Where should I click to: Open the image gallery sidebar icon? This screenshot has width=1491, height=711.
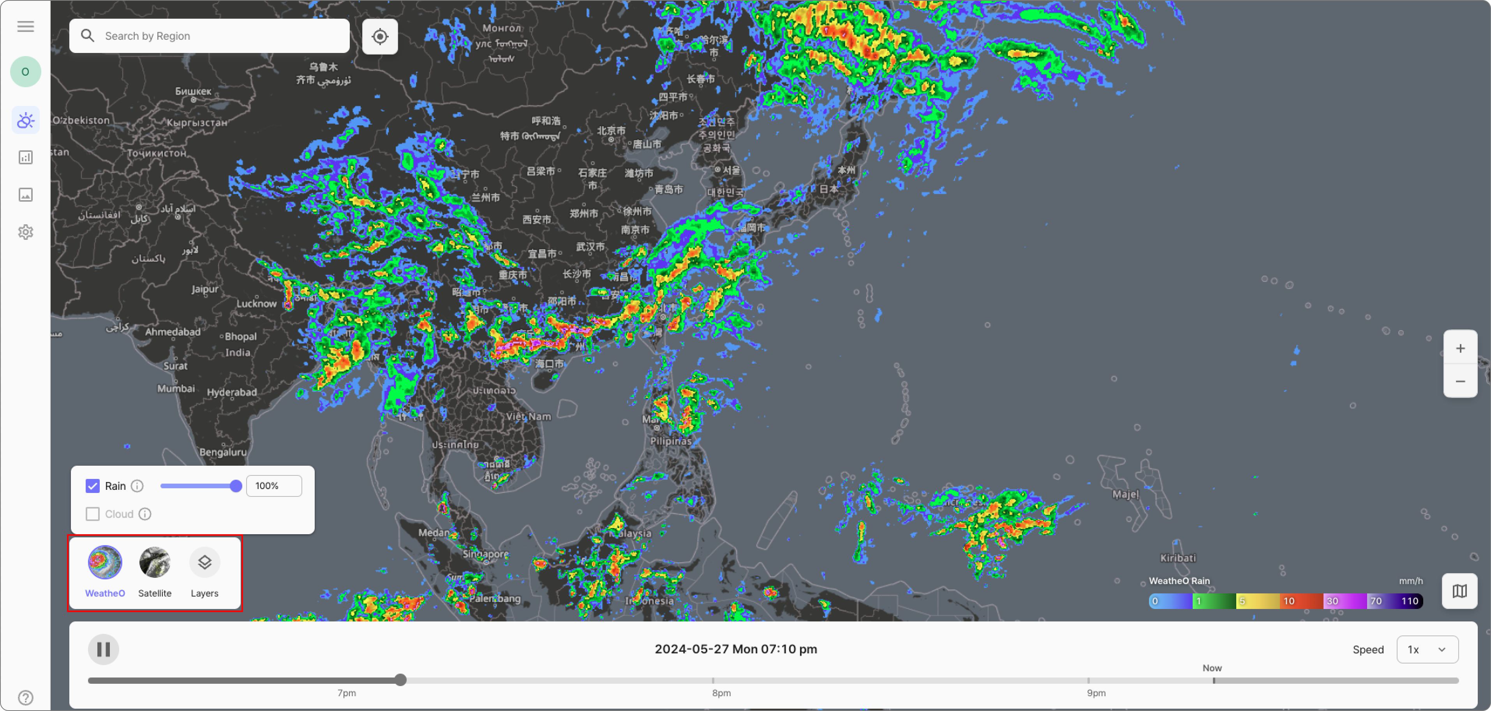click(x=25, y=195)
